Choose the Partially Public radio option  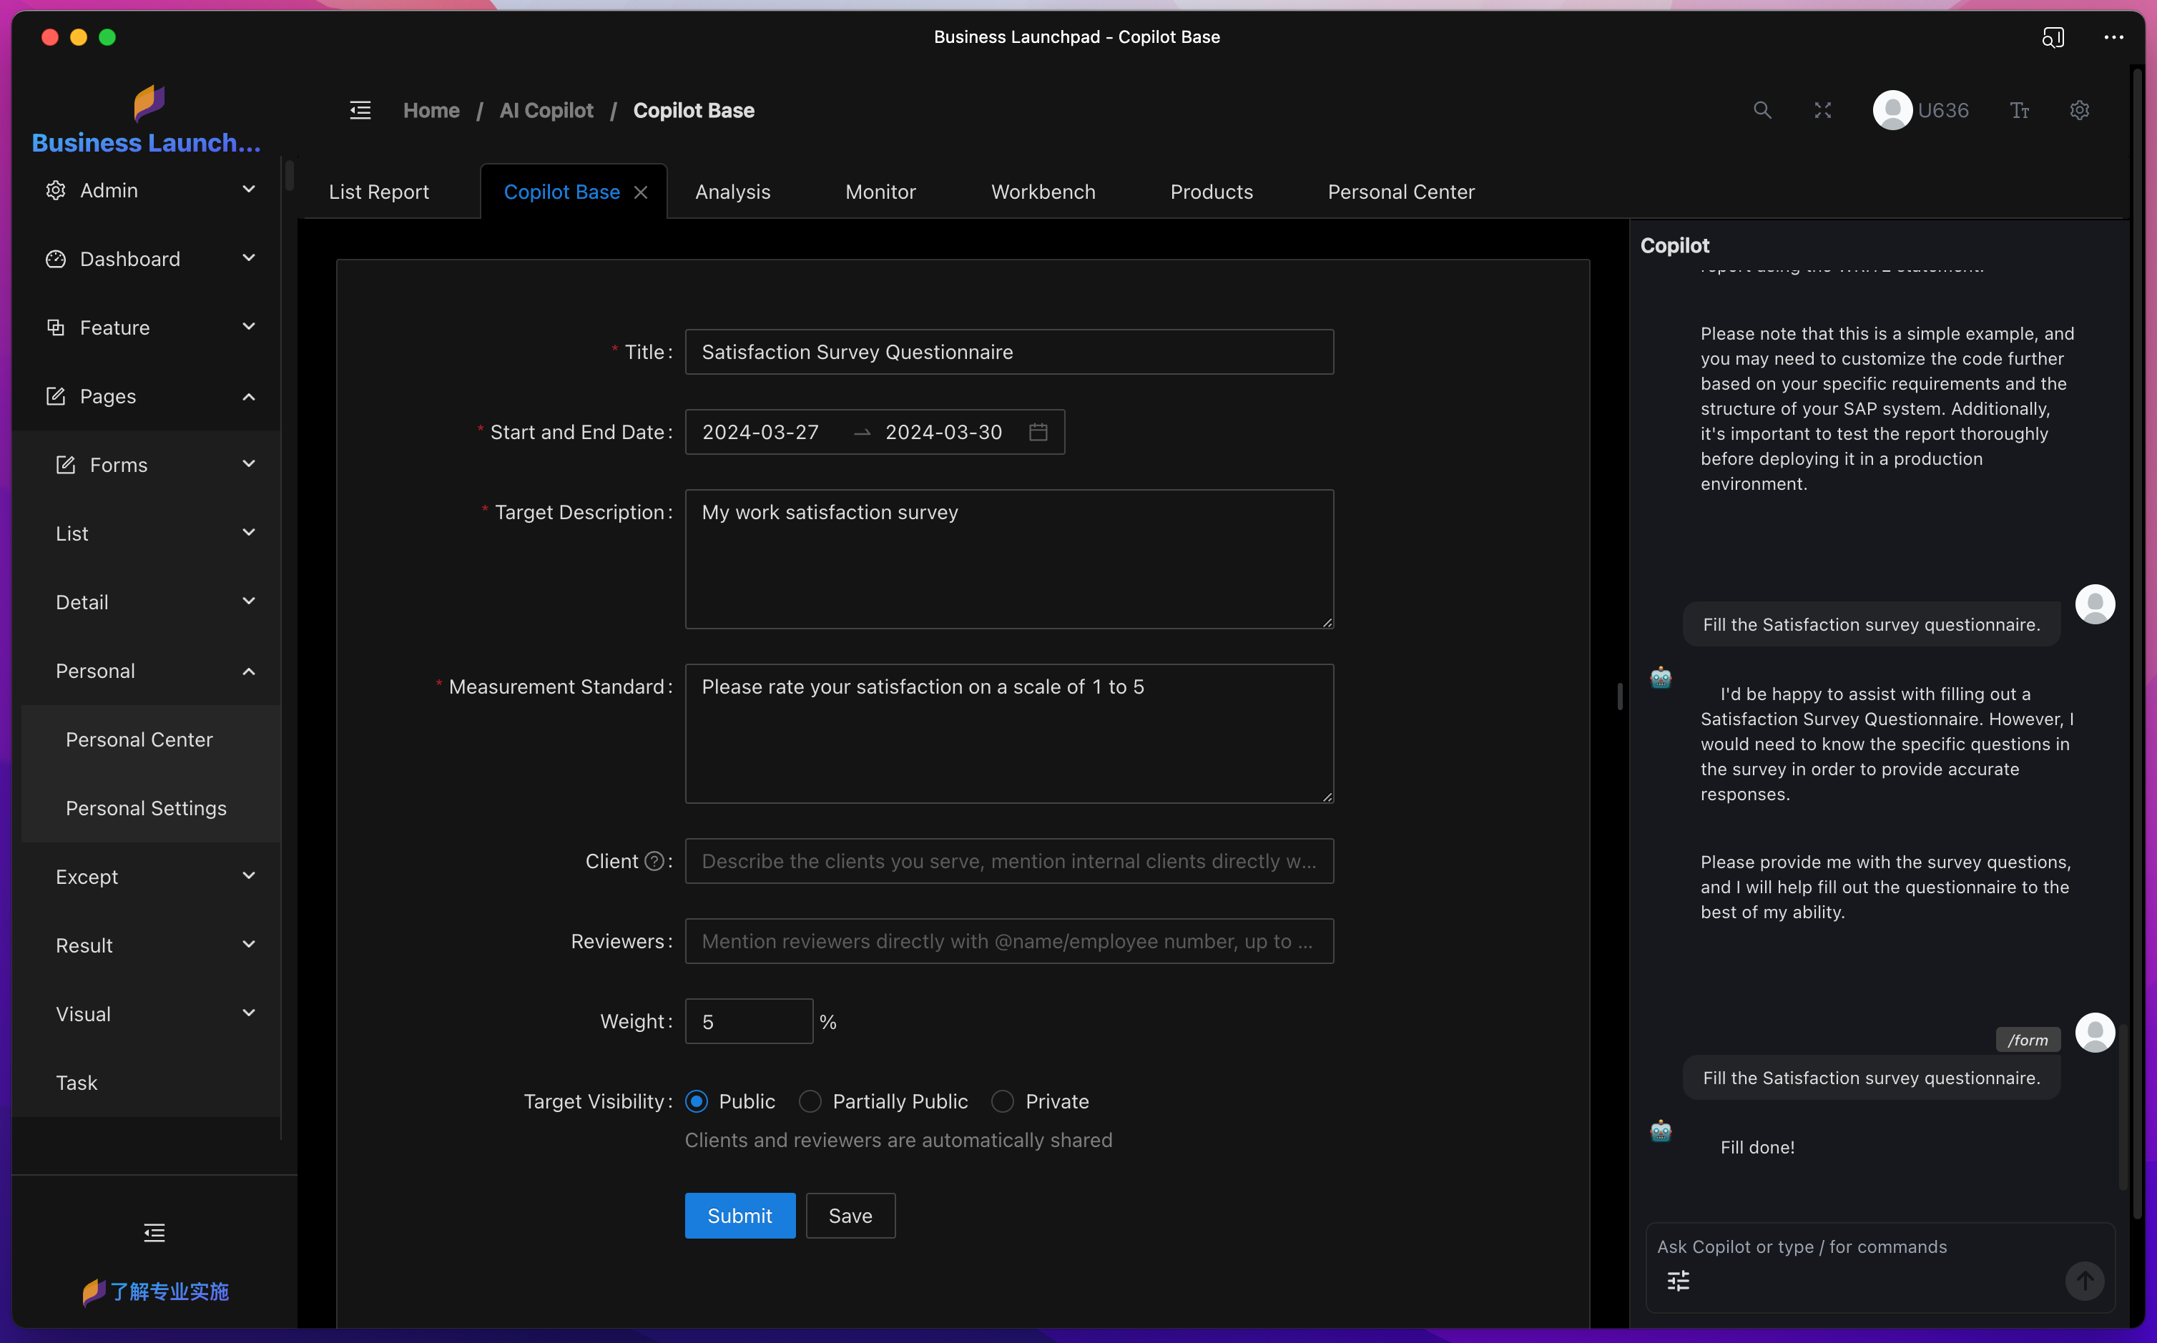tap(810, 1101)
